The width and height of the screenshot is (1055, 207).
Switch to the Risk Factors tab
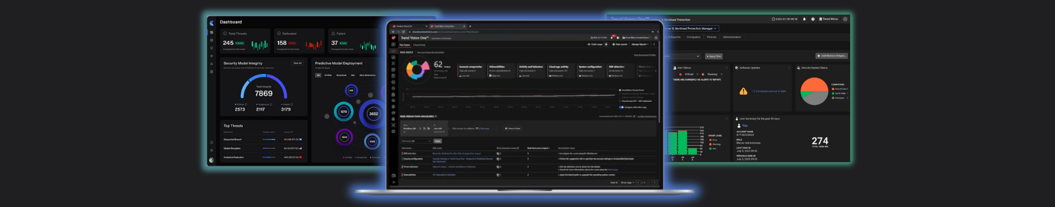tap(405, 45)
